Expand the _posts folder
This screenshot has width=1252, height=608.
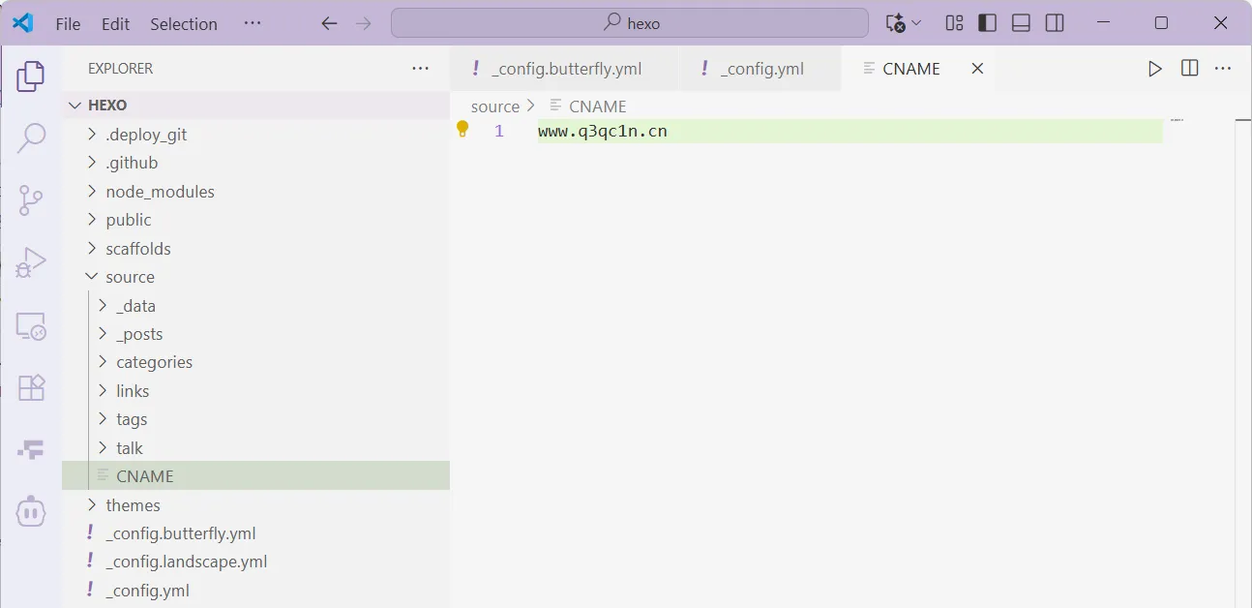tap(139, 334)
